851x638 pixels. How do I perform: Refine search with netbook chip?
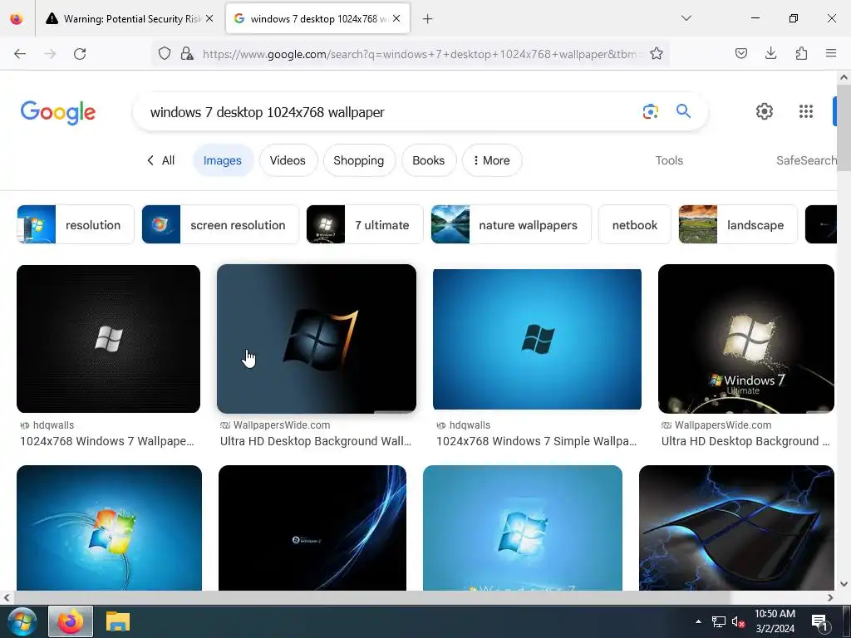[634, 224]
